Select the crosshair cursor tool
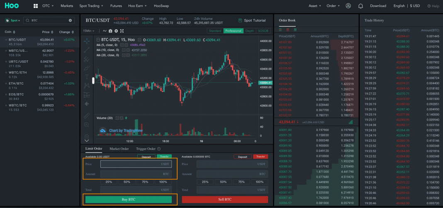This screenshot has width=443, height=208. pos(87,41)
